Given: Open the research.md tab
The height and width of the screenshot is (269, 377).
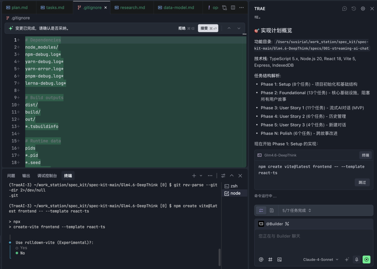Looking at the screenshot, I should (130, 7).
